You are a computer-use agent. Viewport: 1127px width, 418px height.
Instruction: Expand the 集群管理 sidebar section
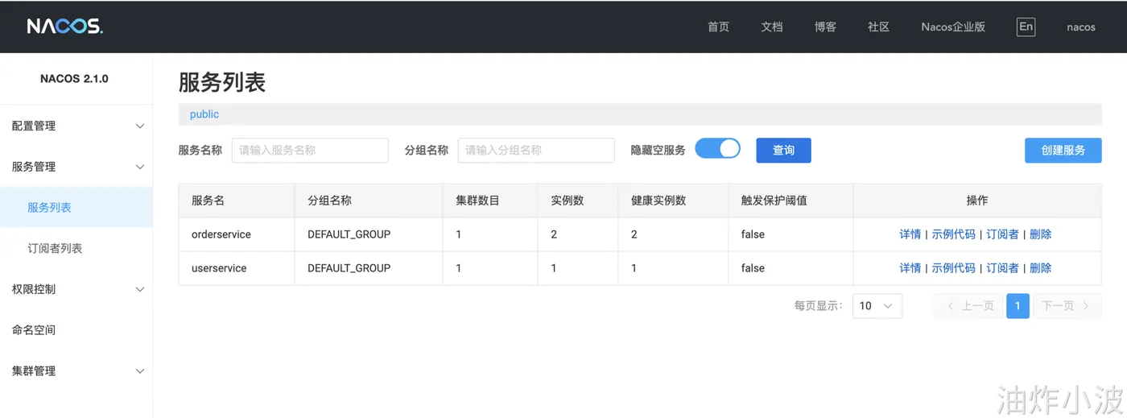click(x=76, y=370)
